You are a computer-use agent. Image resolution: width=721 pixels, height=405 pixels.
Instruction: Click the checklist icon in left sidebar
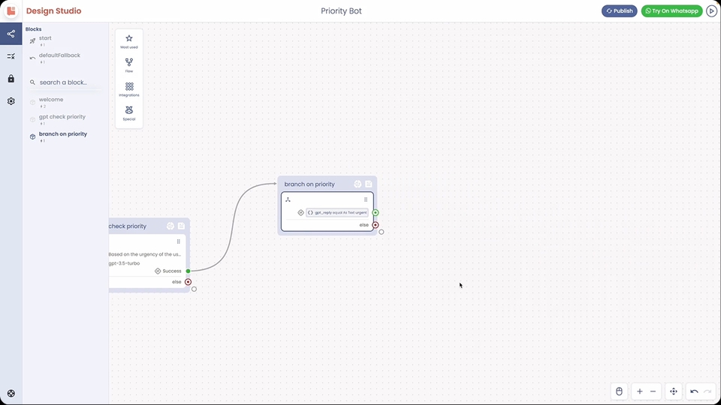click(11, 56)
